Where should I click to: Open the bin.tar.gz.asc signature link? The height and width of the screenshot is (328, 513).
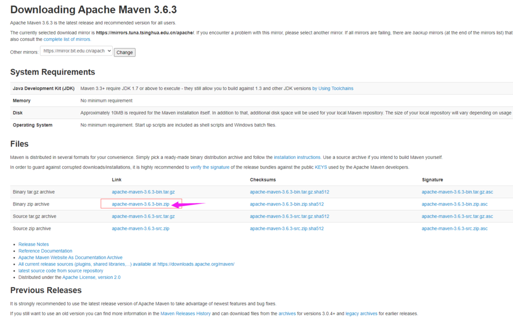coord(457,192)
